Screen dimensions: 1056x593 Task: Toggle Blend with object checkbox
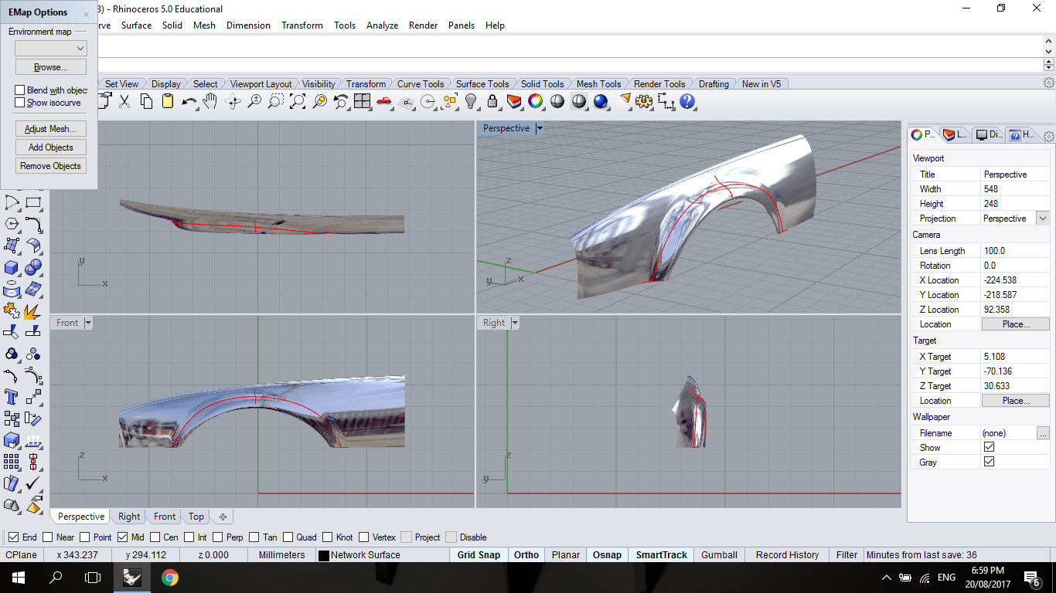tap(20, 90)
